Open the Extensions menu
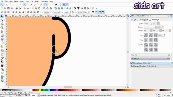This screenshot has width=173, height=97. click(44, 1)
